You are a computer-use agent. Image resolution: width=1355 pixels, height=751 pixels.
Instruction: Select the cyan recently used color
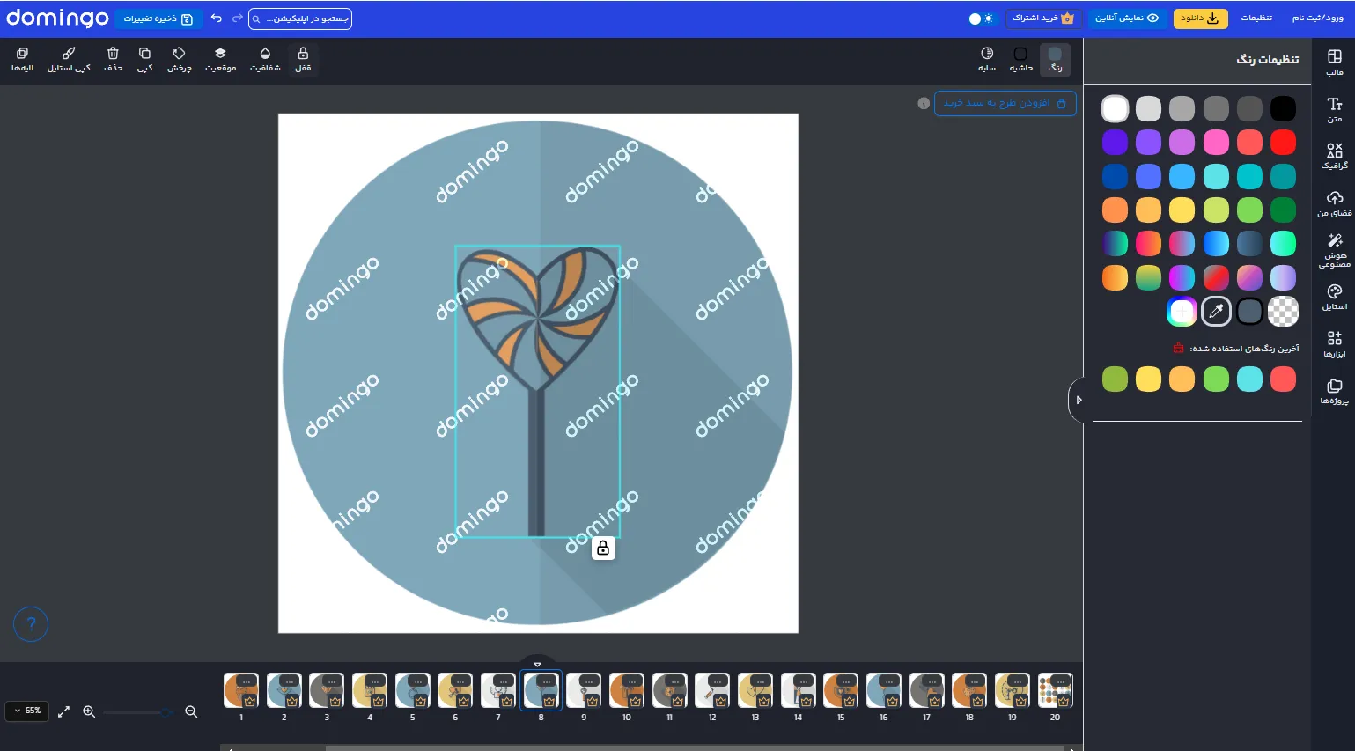pos(1249,379)
